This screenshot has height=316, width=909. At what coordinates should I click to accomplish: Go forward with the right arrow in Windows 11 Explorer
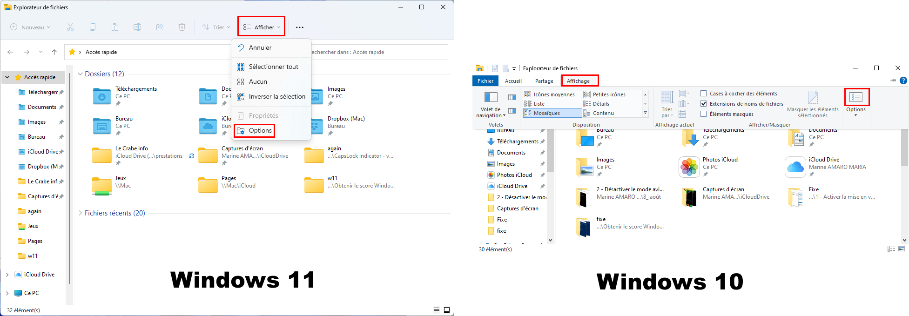click(x=27, y=52)
